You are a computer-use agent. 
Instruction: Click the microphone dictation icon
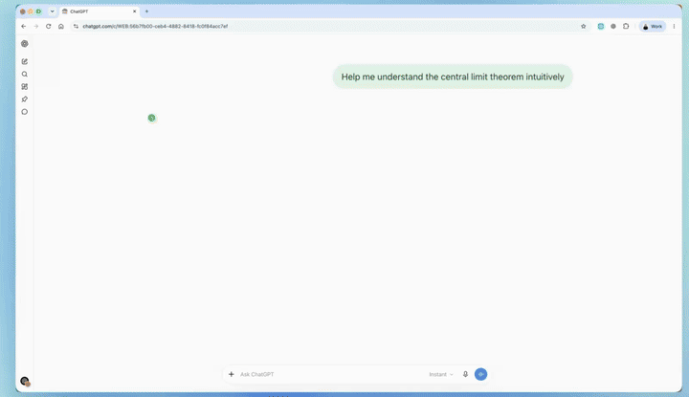(465, 374)
